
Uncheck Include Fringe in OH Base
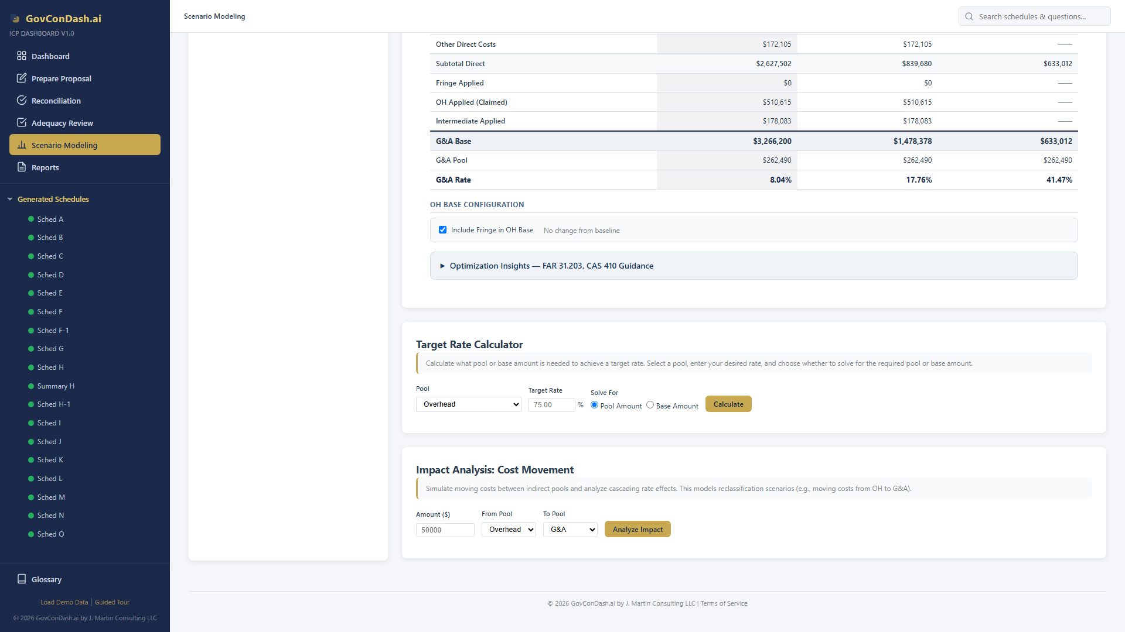[443, 230]
